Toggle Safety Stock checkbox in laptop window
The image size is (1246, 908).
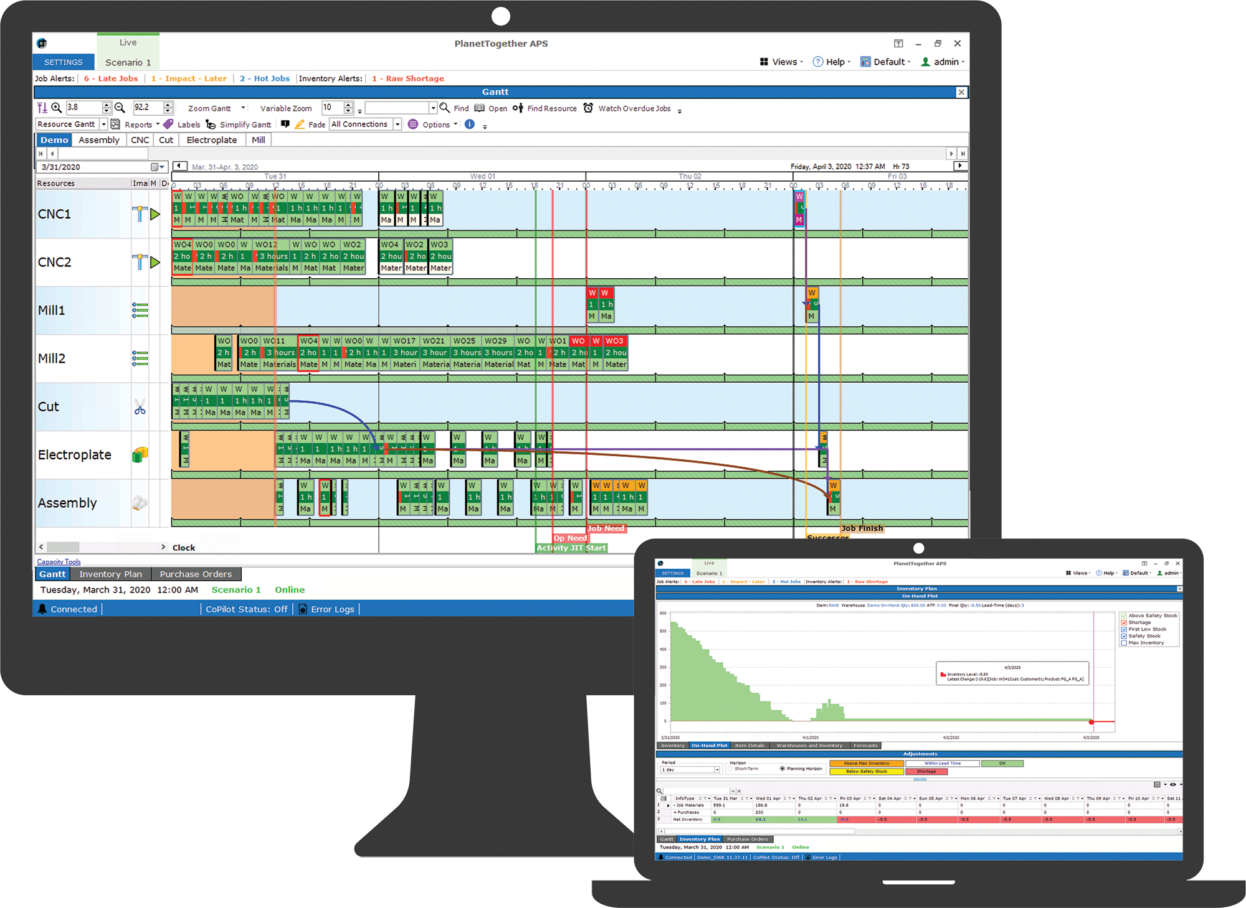click(1124, 636)
